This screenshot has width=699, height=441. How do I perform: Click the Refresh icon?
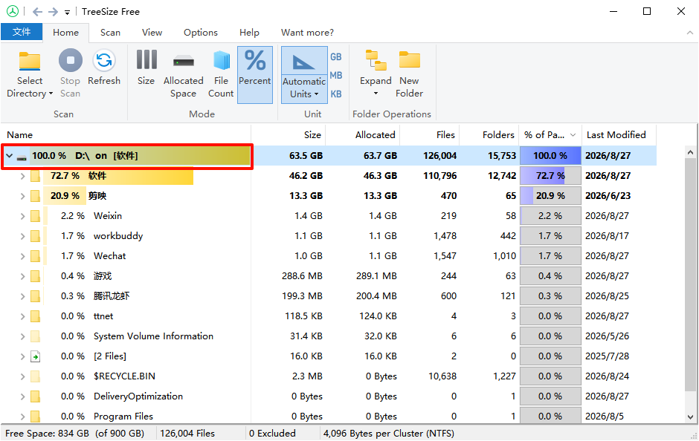(x=104, y=61)
